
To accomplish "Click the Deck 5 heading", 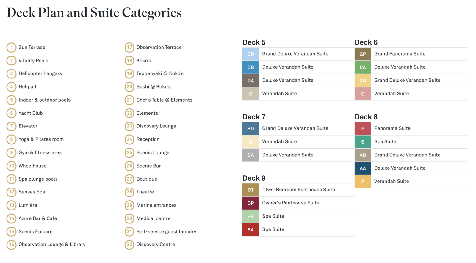I will [254, 42].
